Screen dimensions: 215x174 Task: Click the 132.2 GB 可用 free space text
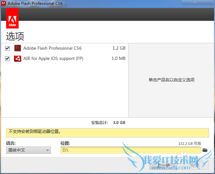(x=190, y=143)
